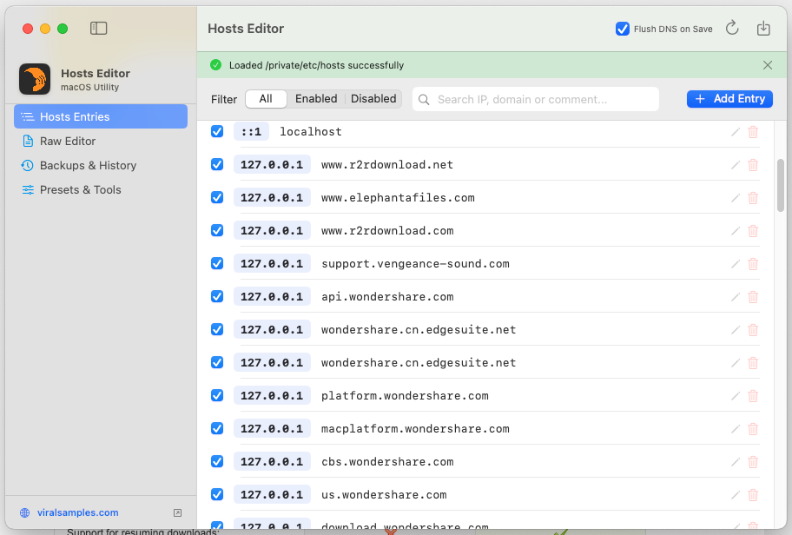The height and width of the screenshot is (535, 792).
Task: Dismiss the loaded successfully banner
Action: [768, 65]
